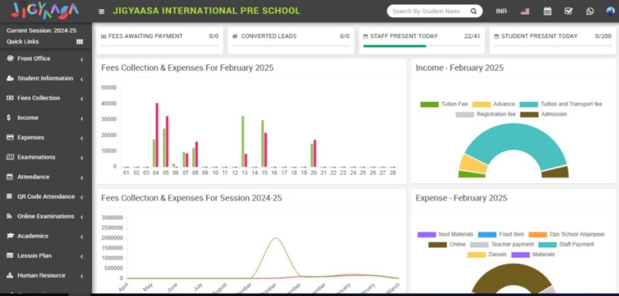Click the hamburger sidebar toggle icon
Screen dimensions: 619x296
click(x=102, y=11)
